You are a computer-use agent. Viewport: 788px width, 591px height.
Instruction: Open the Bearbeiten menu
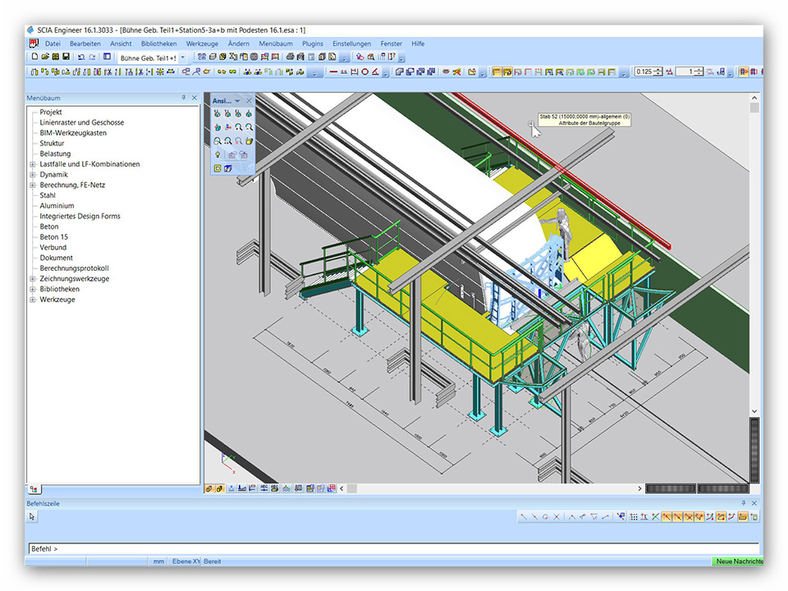click(85, 44)
